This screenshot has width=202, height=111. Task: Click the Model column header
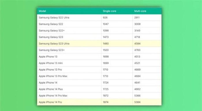point(42,11)
